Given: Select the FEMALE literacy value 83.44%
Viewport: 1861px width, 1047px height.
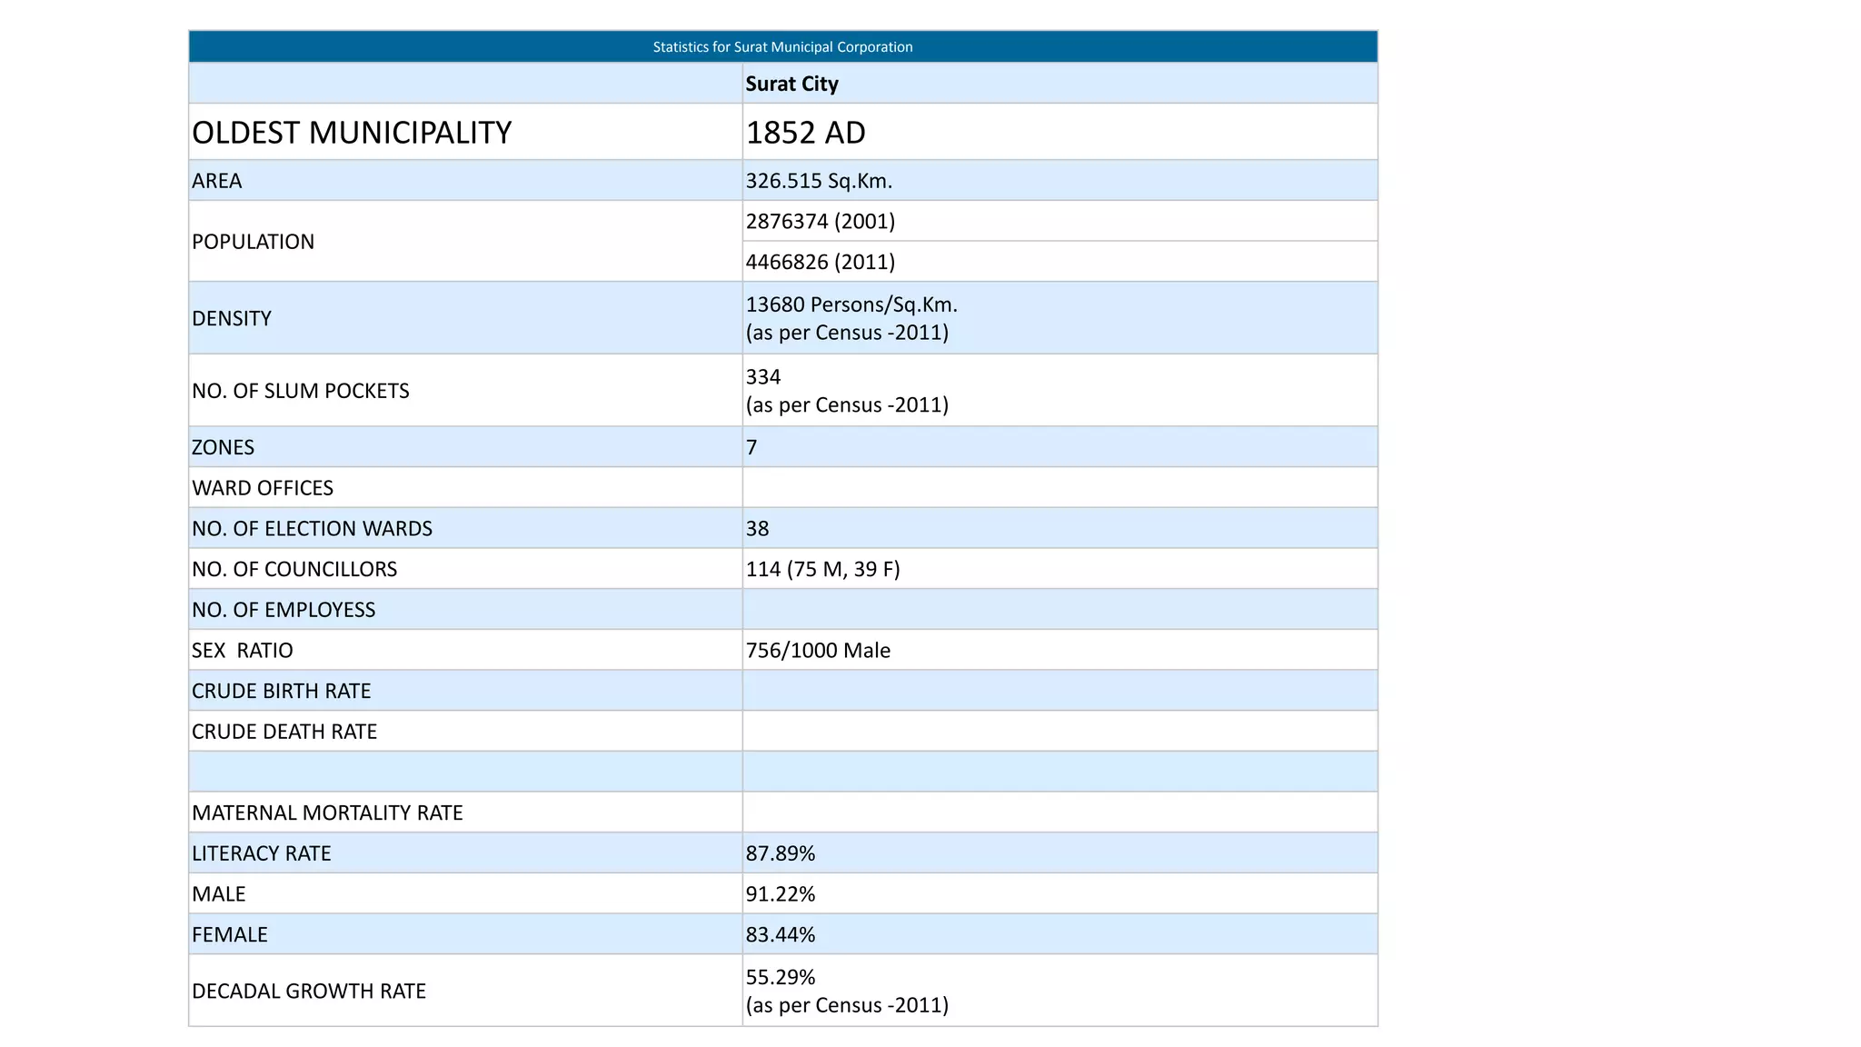Looking at the screenshot, I should click(781, 934).
